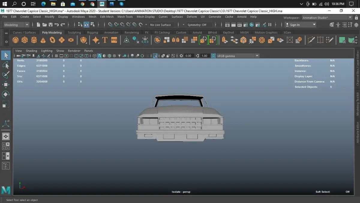Image resolution: width=360 pixels, height=203 pixels.
Task: Click the center pivot shelf icon
Action: tap(127, 40)
